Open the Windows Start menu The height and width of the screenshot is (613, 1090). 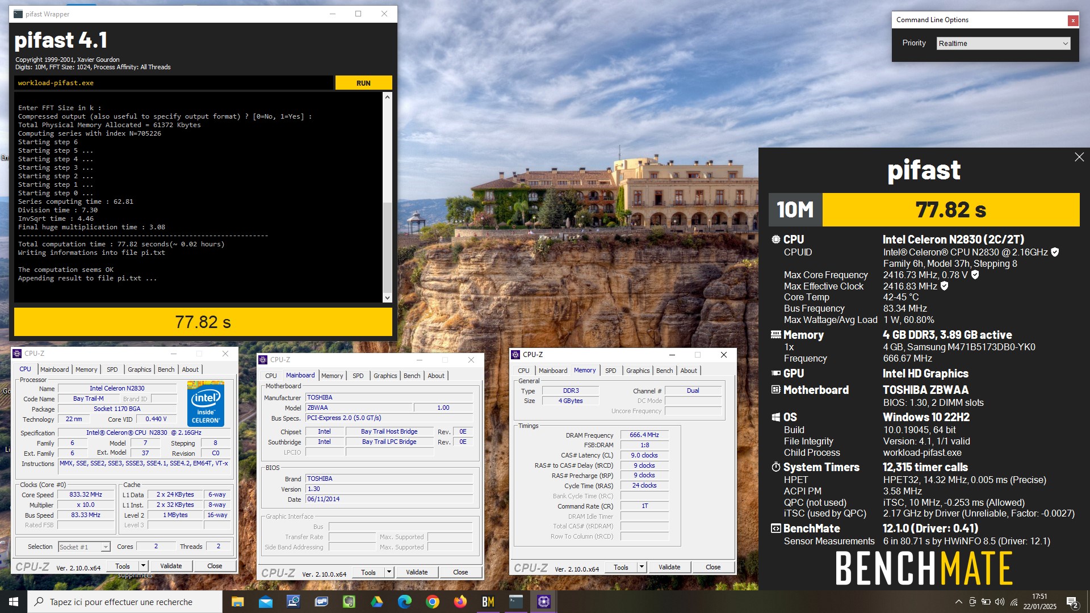[x=14, y=602]
